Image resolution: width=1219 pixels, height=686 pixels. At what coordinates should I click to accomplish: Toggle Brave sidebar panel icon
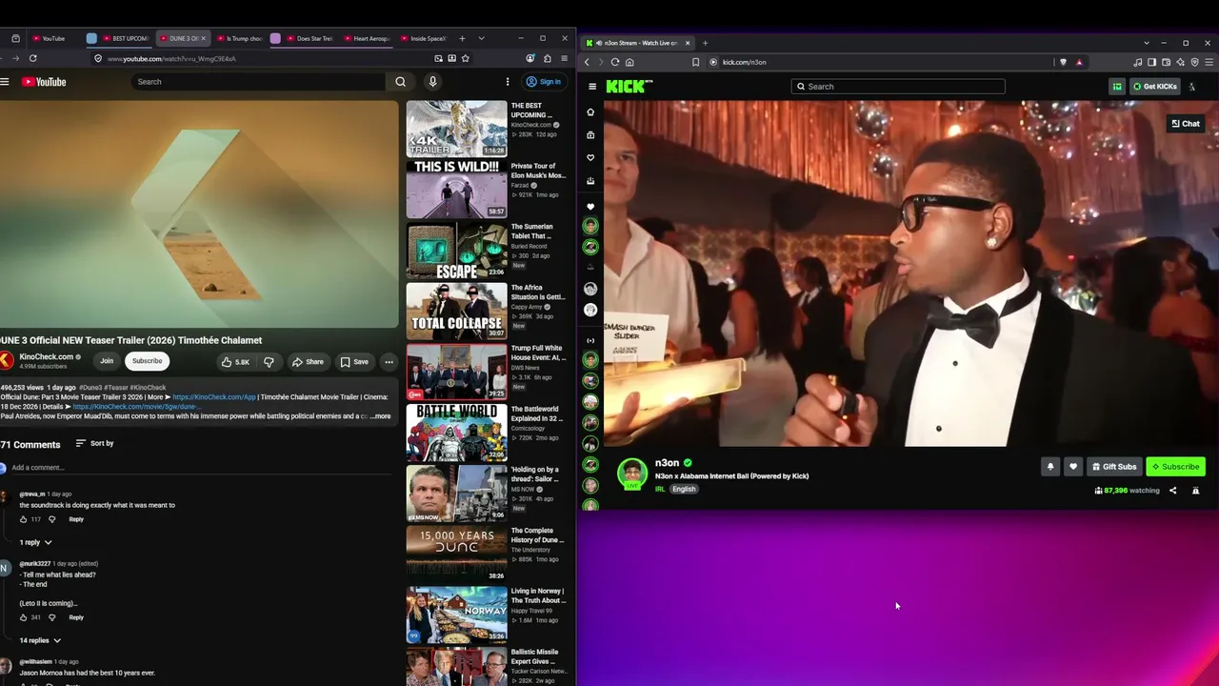pos(1151,62)
